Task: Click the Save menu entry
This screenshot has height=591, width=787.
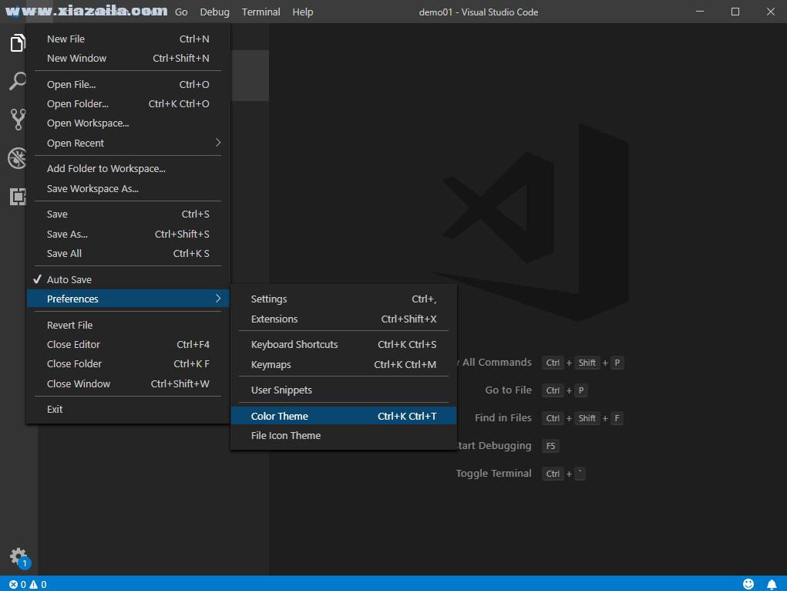Action: [128, 214]
